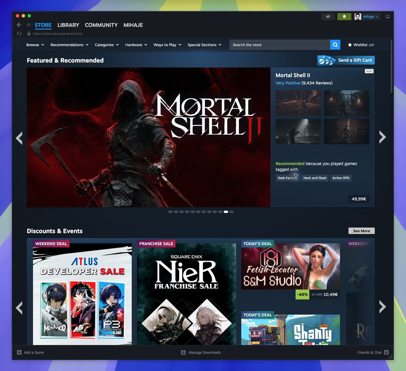
Task: Click the Add a Game plus icon
Action: pos(19,352)
